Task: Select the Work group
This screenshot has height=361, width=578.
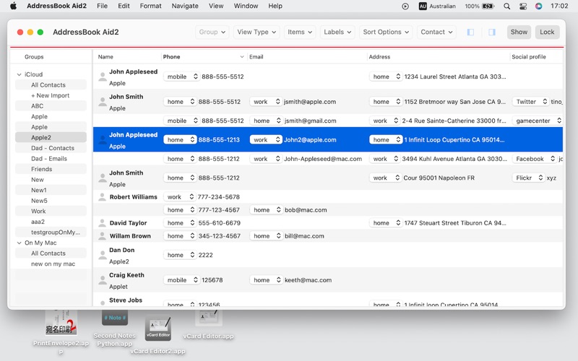Action: (x=51, y=212)
